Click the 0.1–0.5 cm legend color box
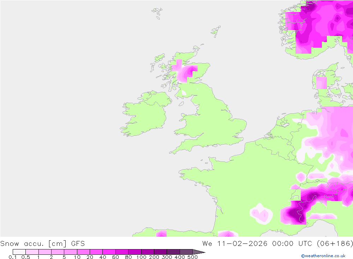The width and height of the screenshot is (353, 259). click(19, 252)
